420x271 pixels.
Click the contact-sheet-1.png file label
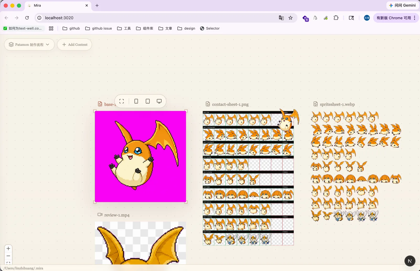tap(230, 104)
